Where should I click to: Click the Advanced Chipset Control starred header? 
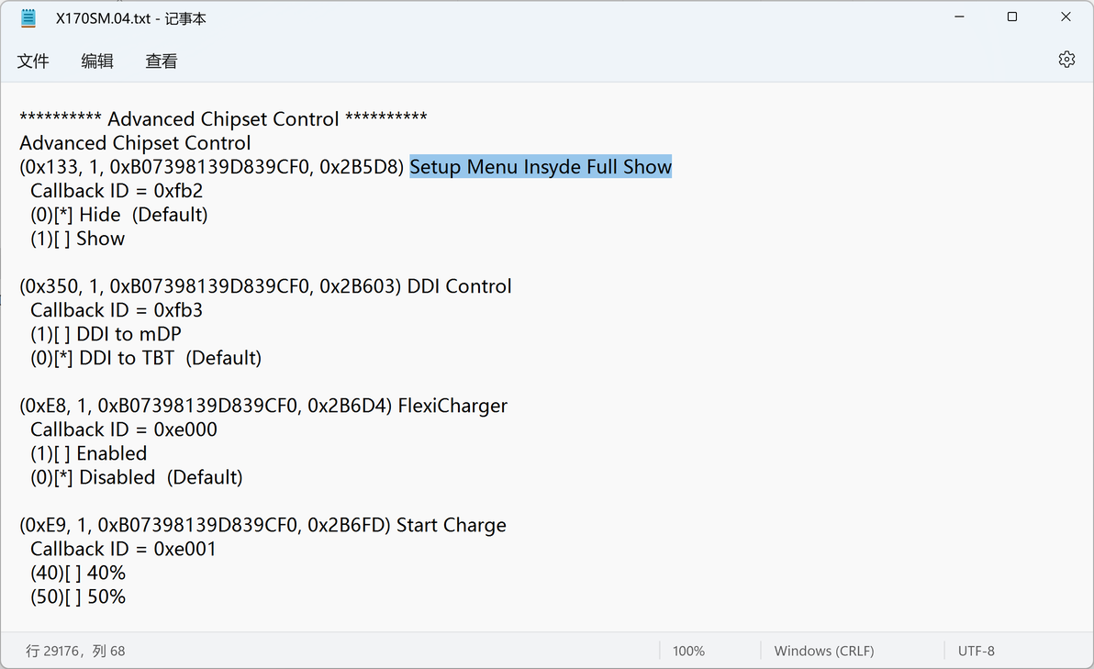coord(223,119)
